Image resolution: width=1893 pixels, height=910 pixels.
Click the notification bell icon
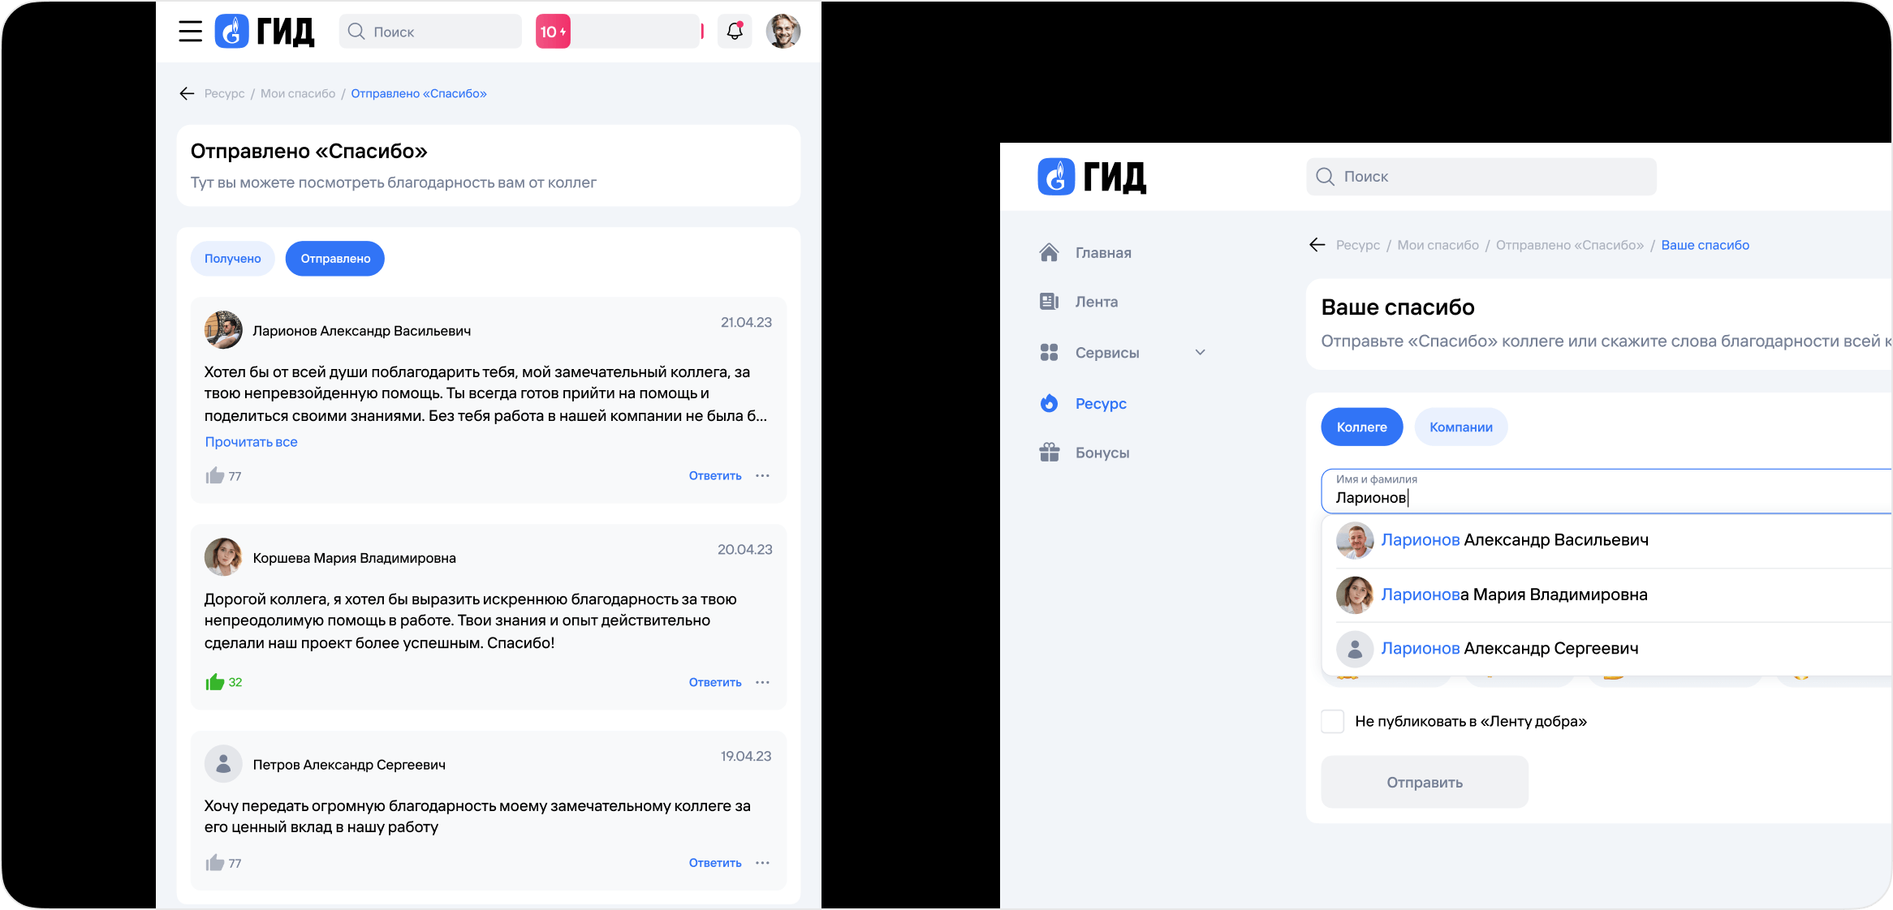(735, 32)
